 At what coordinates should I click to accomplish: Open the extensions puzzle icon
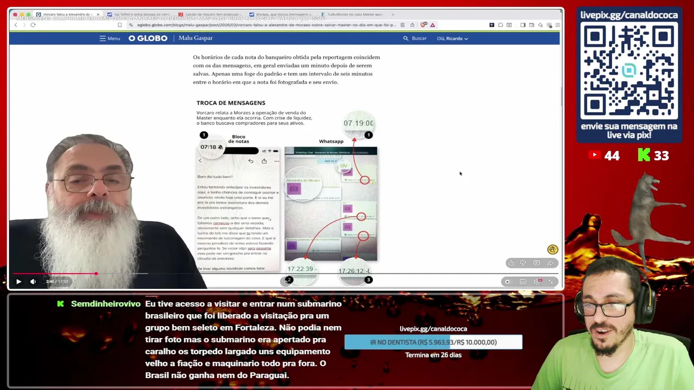point(500,25)
